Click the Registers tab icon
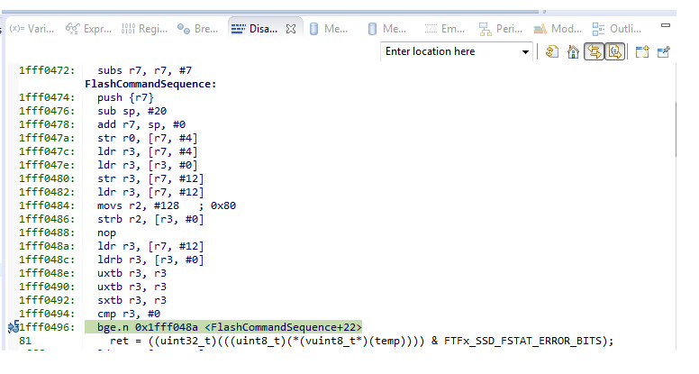The width and height of the screenshot is (699, 374). (128, 29)
